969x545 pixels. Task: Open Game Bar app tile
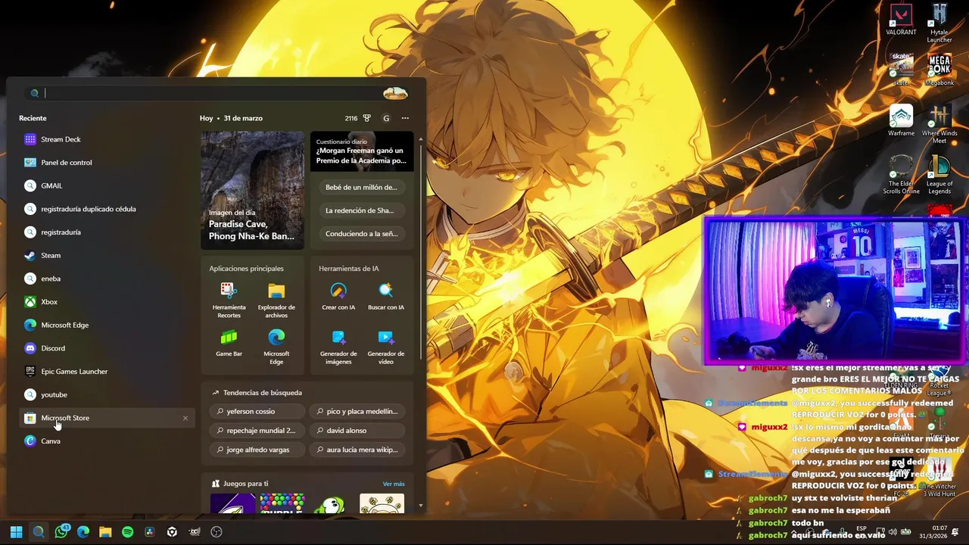229,343
